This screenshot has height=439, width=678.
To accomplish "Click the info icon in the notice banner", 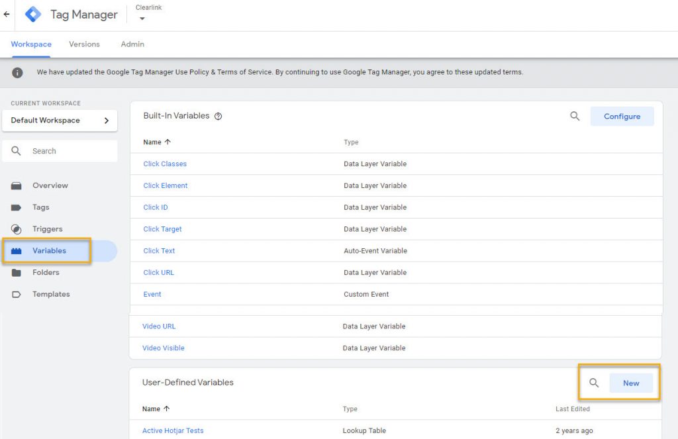I will point(17,72).
